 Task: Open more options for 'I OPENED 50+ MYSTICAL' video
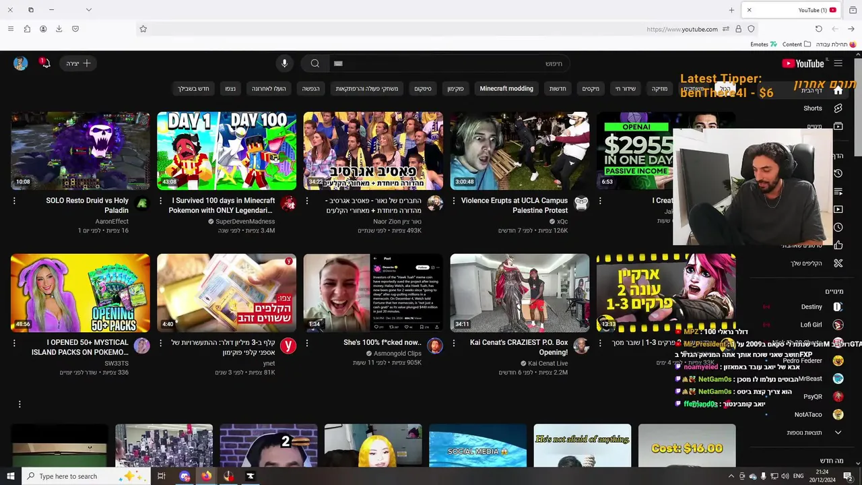pyautogui.click(x=14, y=343)
